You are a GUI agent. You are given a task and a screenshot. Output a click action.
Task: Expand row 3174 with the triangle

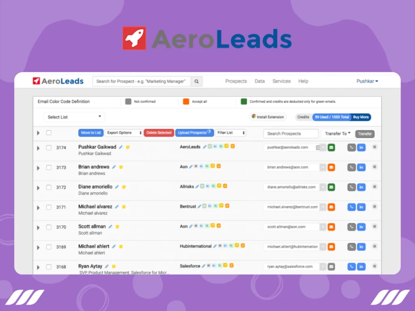coord(39,148)
